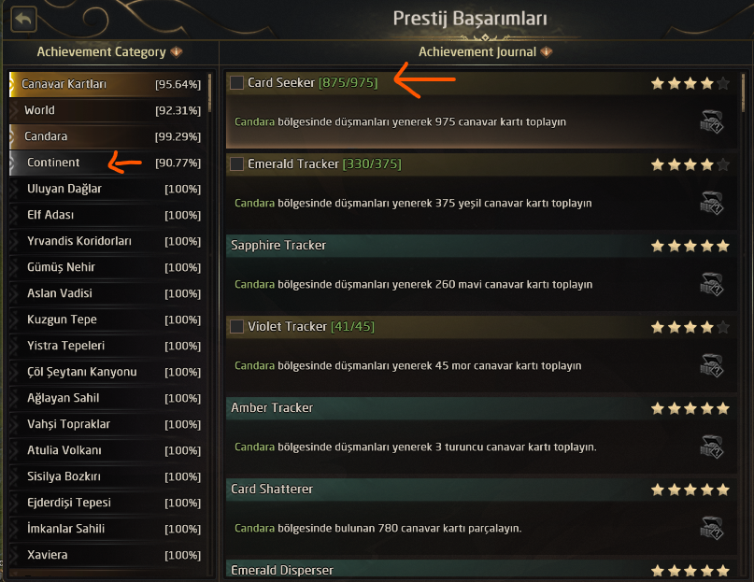The width and height of the screenshot is (754, 582).
Task: Tick the Card Seeker checkbox
Action: click(237, 83)
